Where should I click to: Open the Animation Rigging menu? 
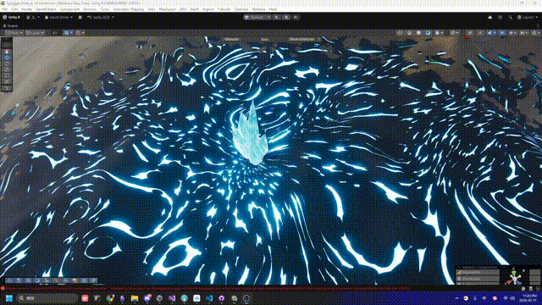click(129, 9)
